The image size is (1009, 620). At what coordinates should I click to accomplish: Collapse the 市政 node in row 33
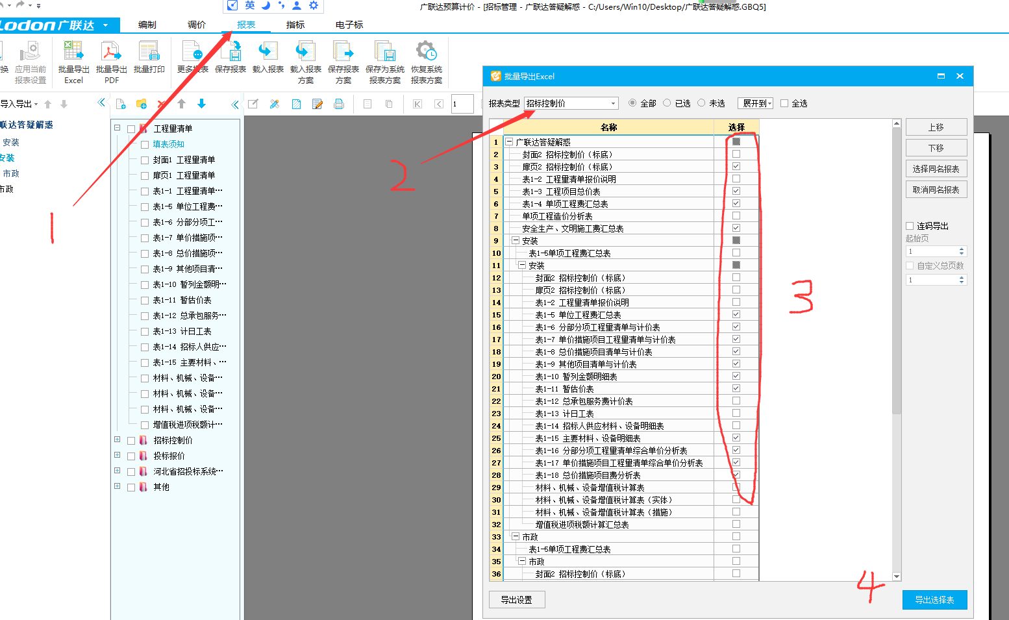(x=516, y=536)
